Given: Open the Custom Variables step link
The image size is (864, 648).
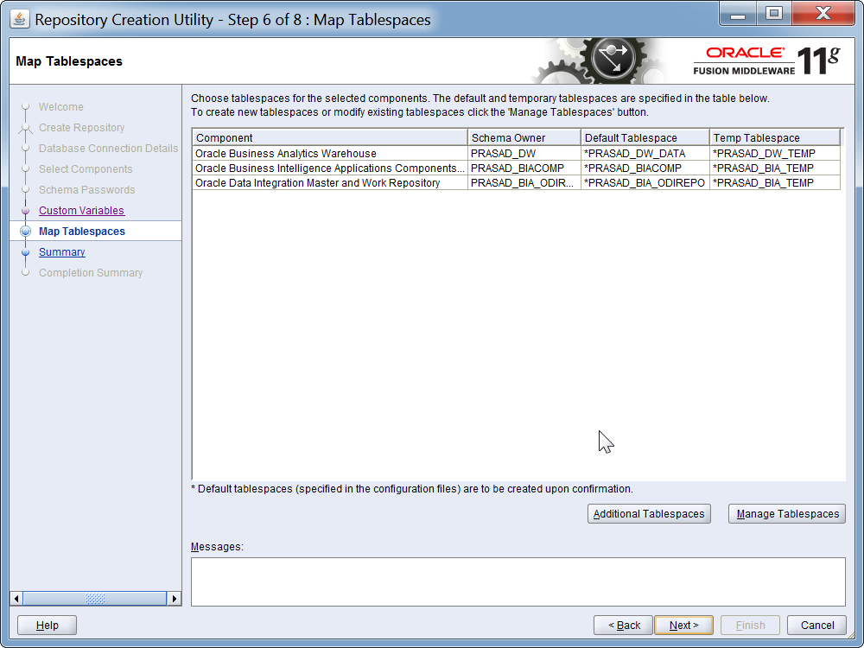Looking at the screenshot, I should pyautogui.click(x=81, y=211).
